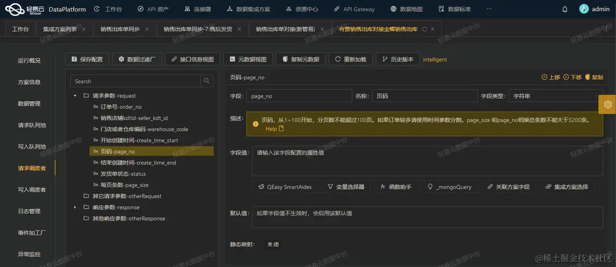Open the 变量选择器 variable picker
Viewport: 616px width, 267px height.
346,187
